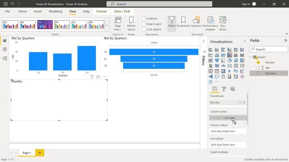Insert a Q&A visual
This screenshot has height=162, width=289.
coord(217,76)
